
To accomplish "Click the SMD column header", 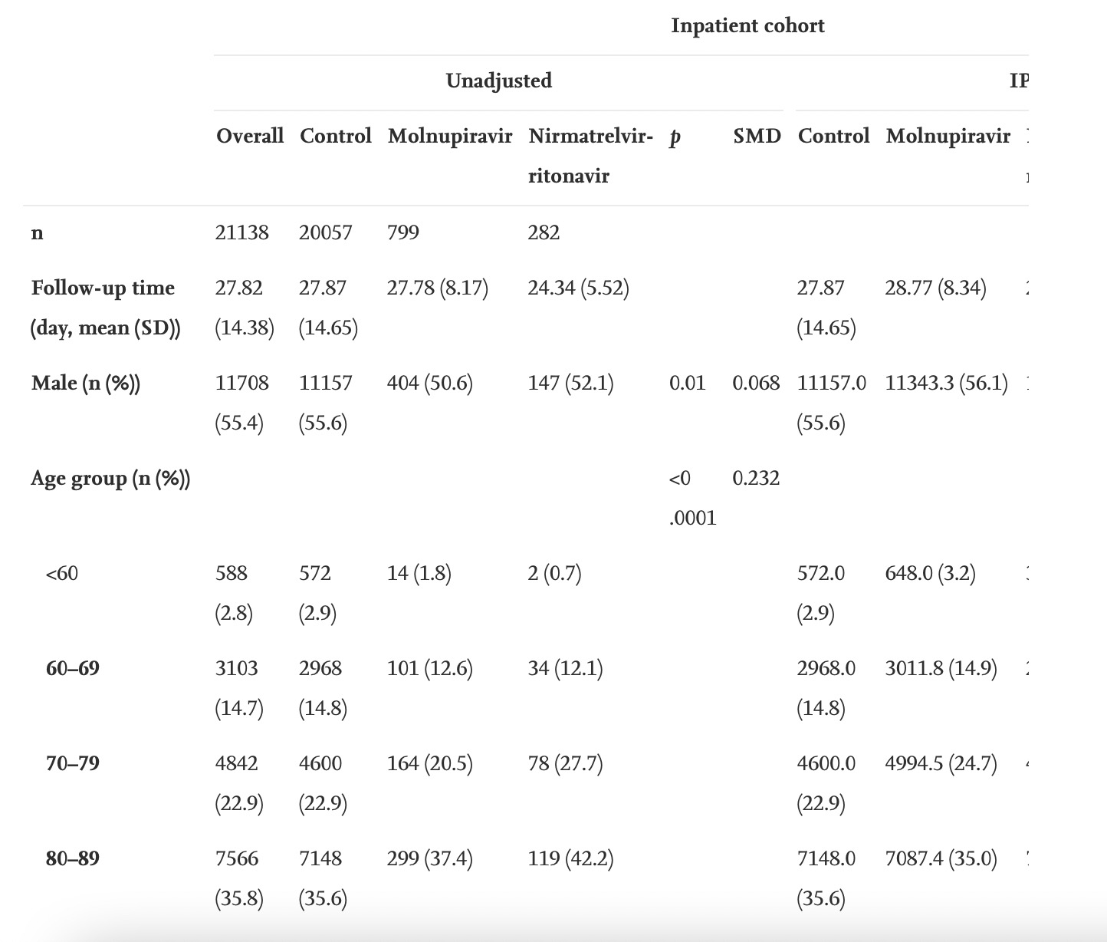I will tap(757, 137).
